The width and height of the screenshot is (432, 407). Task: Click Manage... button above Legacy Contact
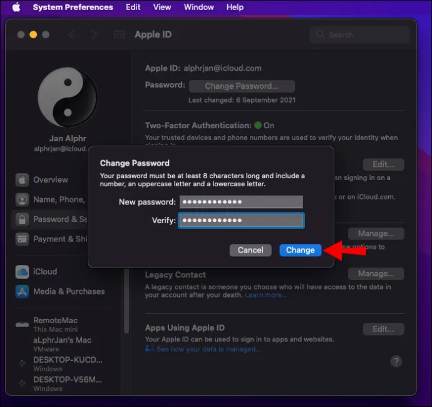point(376,234)
